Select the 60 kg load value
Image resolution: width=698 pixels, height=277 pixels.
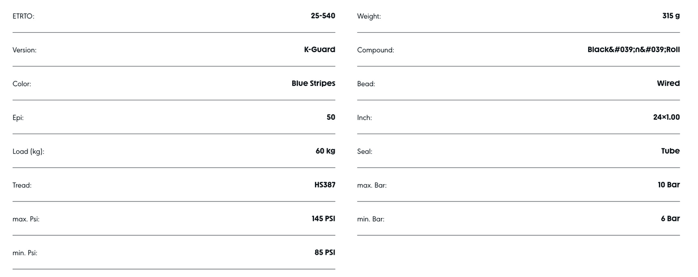click(325, 151)
